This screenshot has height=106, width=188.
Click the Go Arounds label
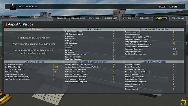70,52
